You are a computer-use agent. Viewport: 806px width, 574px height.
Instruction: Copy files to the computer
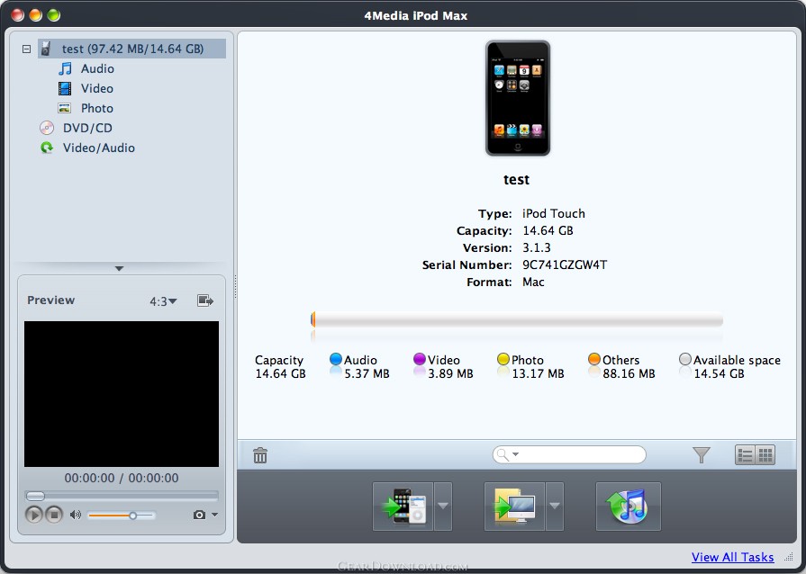coord(514,507)
